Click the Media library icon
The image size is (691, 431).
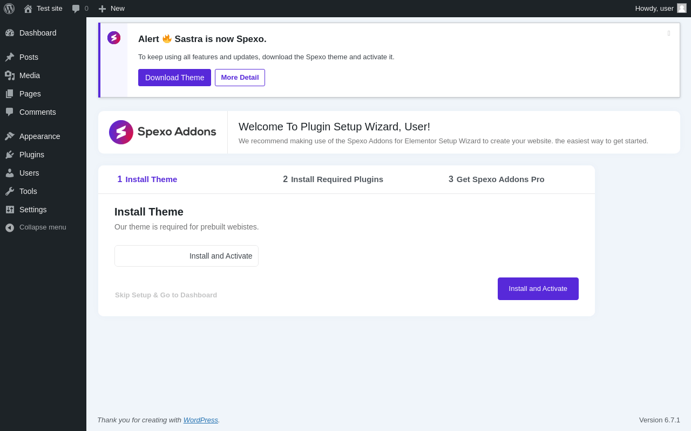(x=10, y=75)
